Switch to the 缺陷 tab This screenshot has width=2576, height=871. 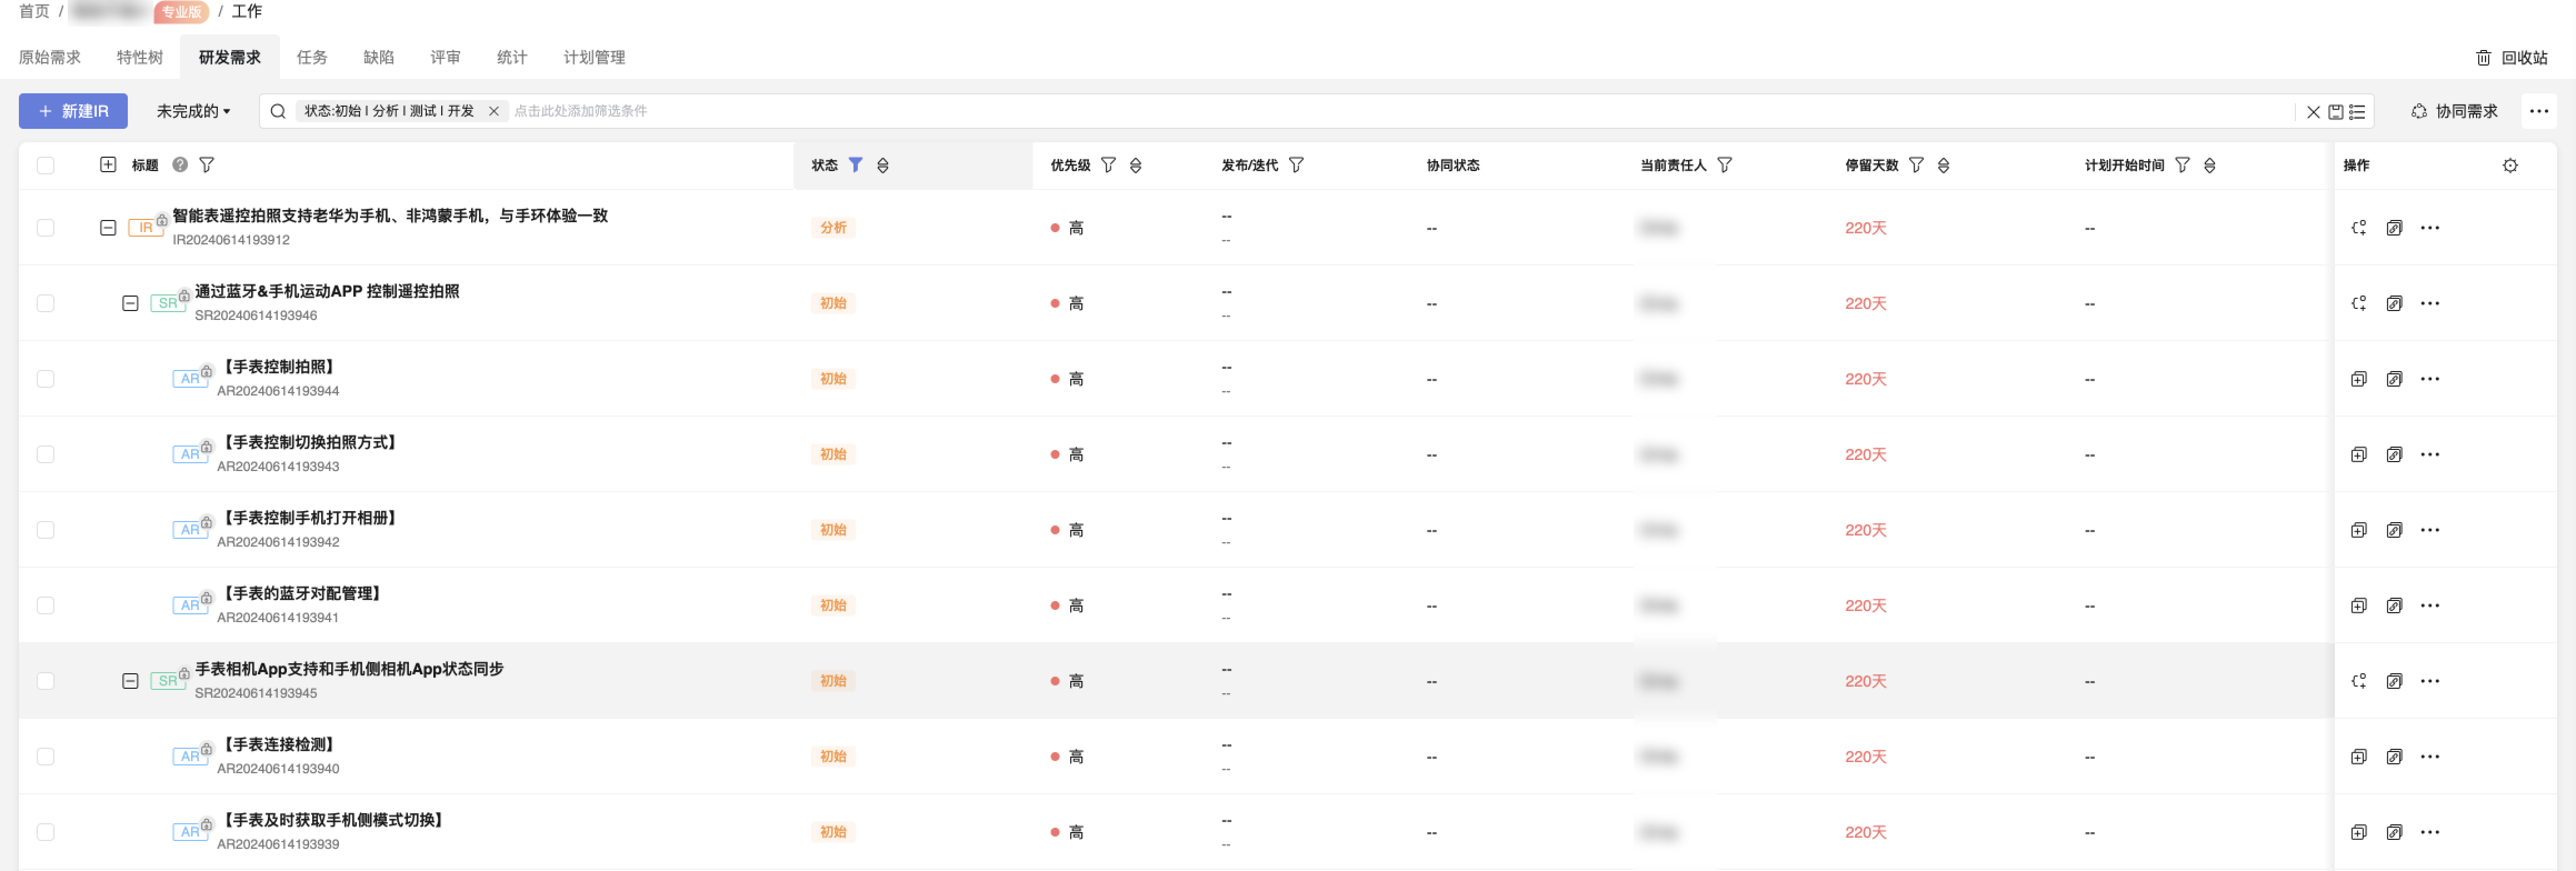[379, 57]
